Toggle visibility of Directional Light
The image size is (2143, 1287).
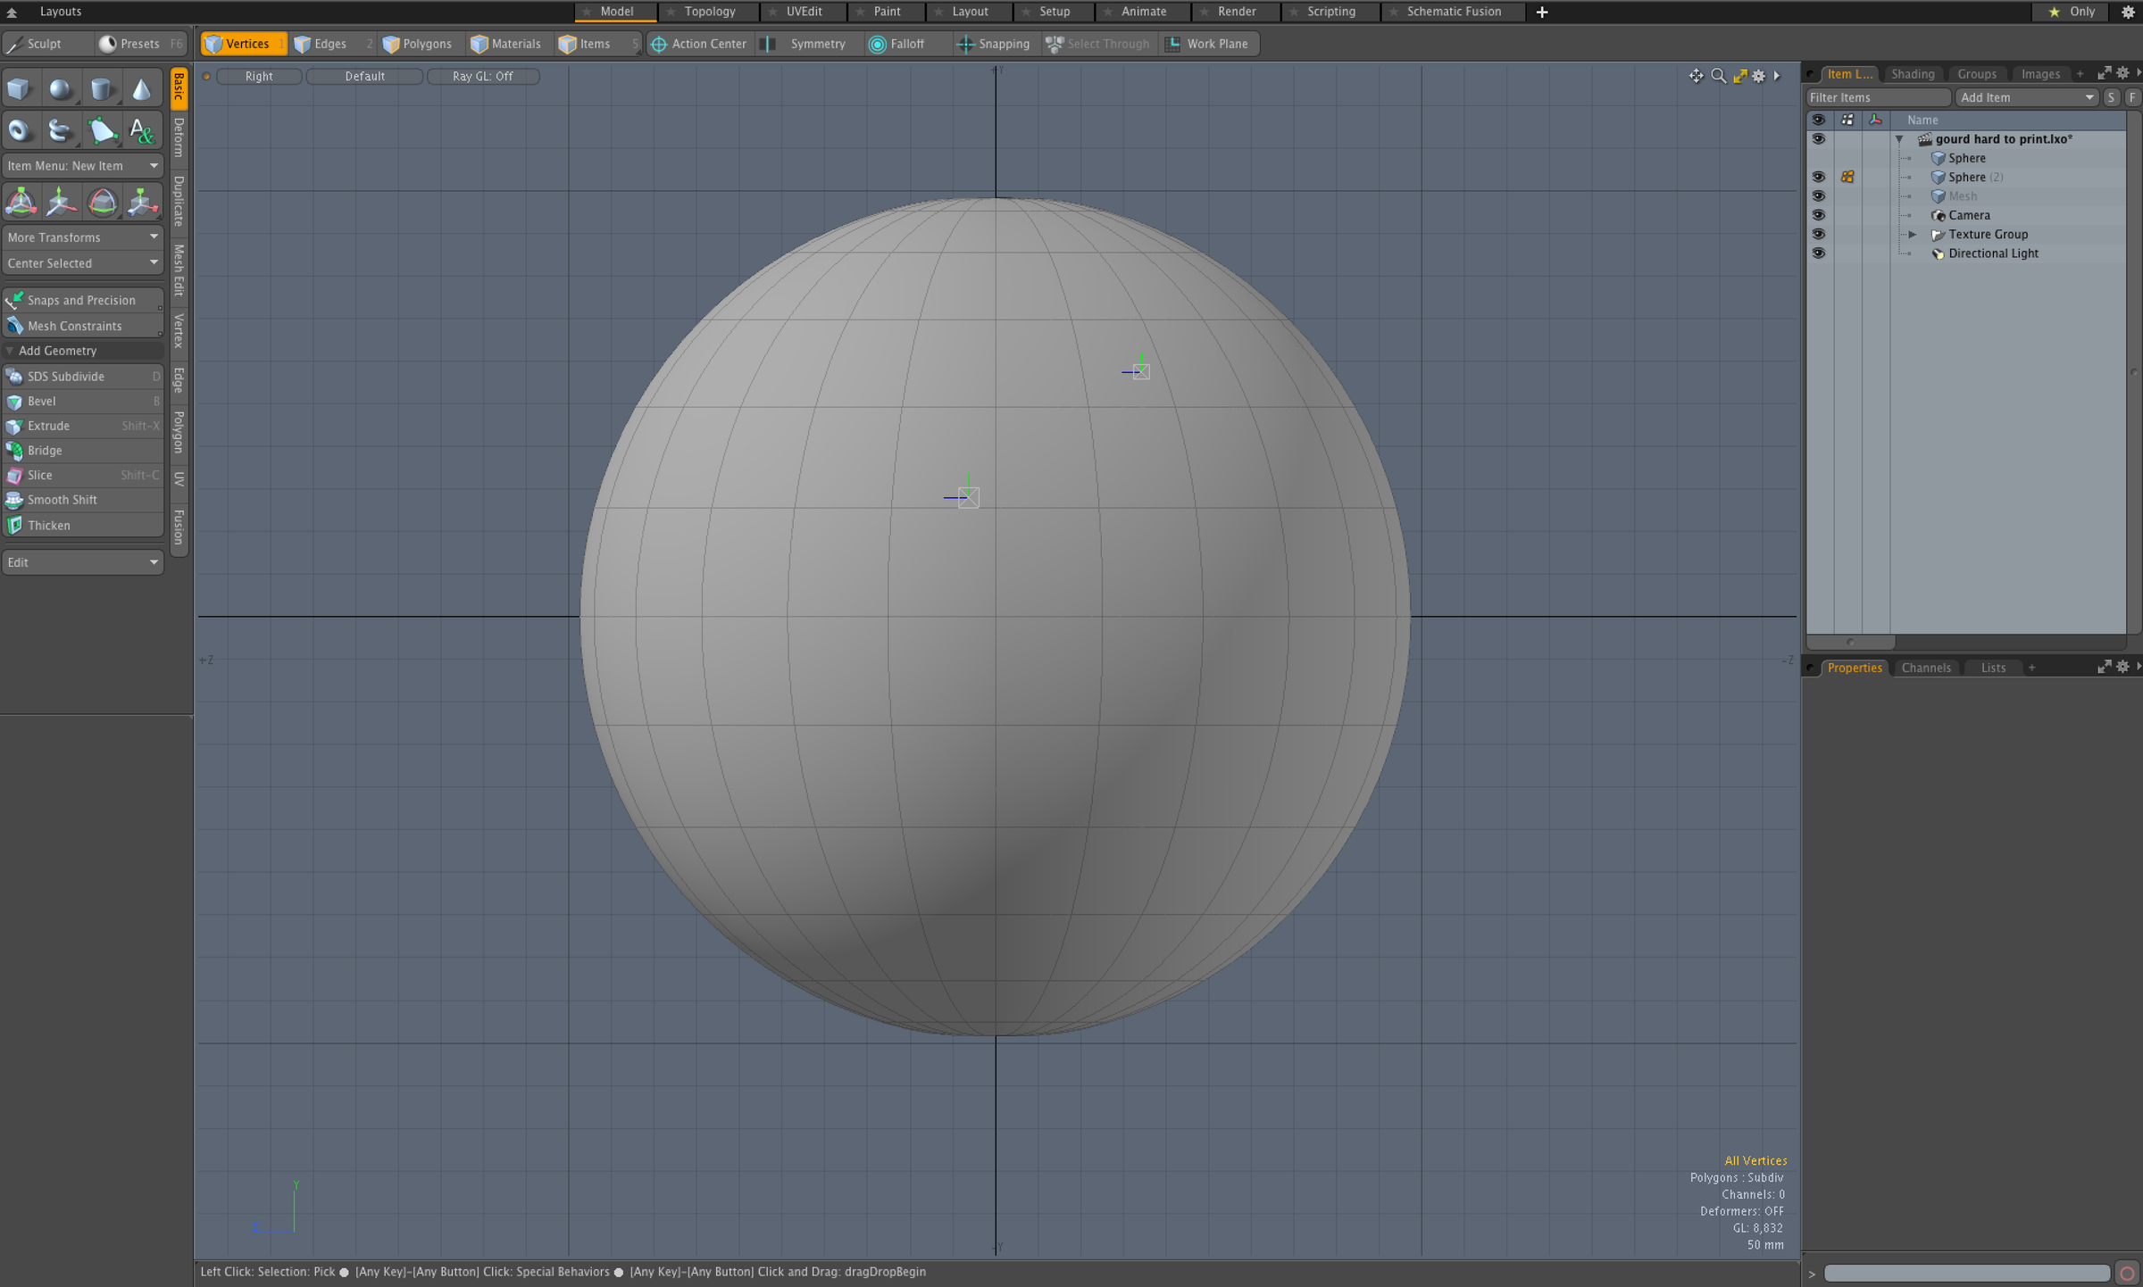click(1818, 253)
